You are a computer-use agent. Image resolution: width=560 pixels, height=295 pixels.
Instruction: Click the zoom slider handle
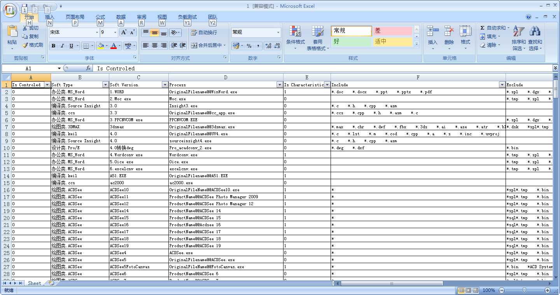524,290
